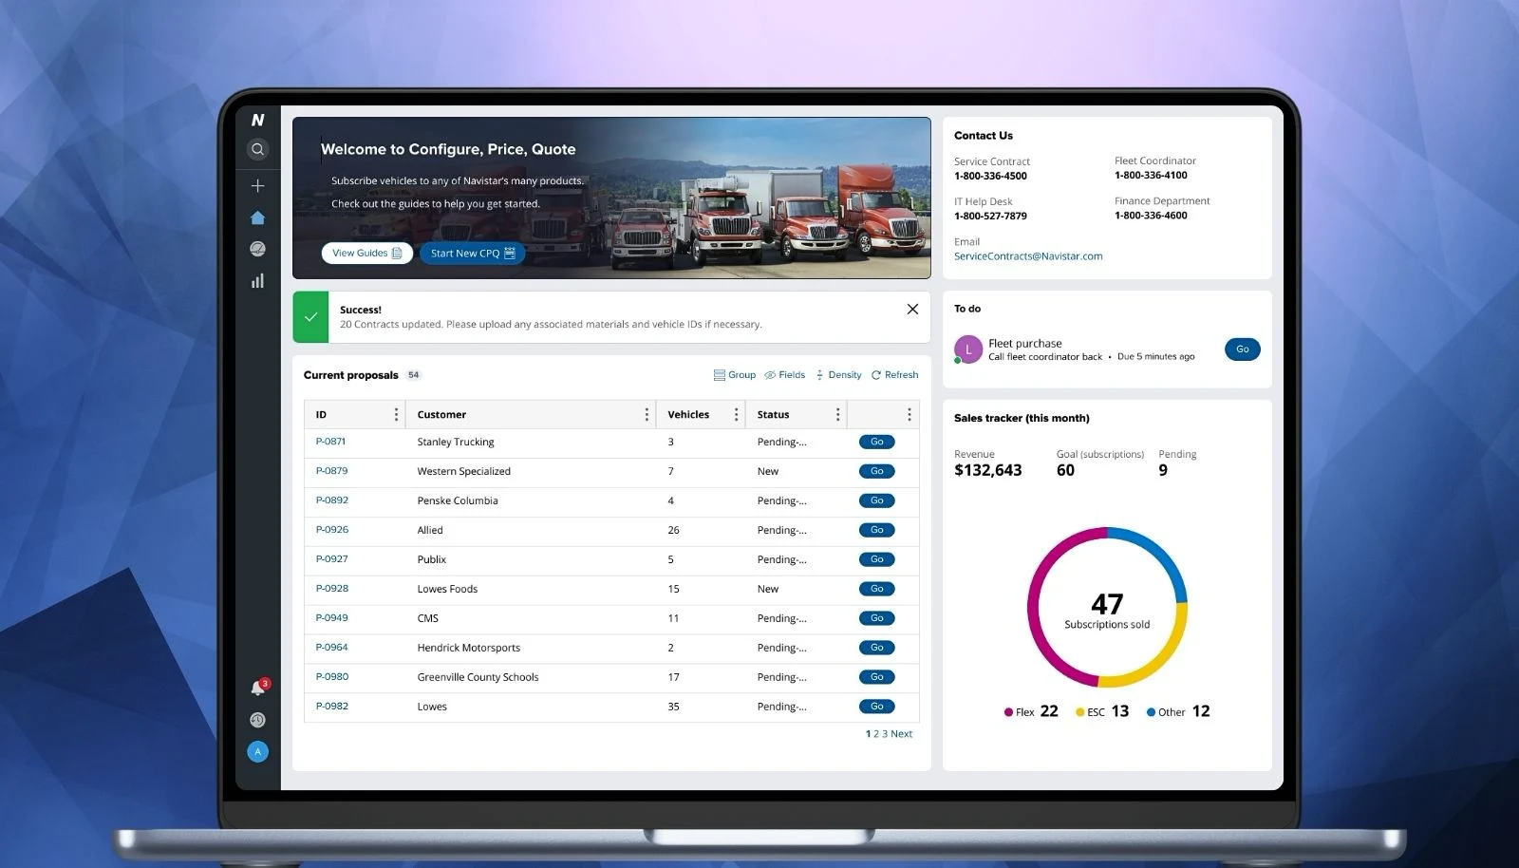The image size is (1519, 868).
Task: Open proposal P-0949 link
Action: click(x=331, y=618)
